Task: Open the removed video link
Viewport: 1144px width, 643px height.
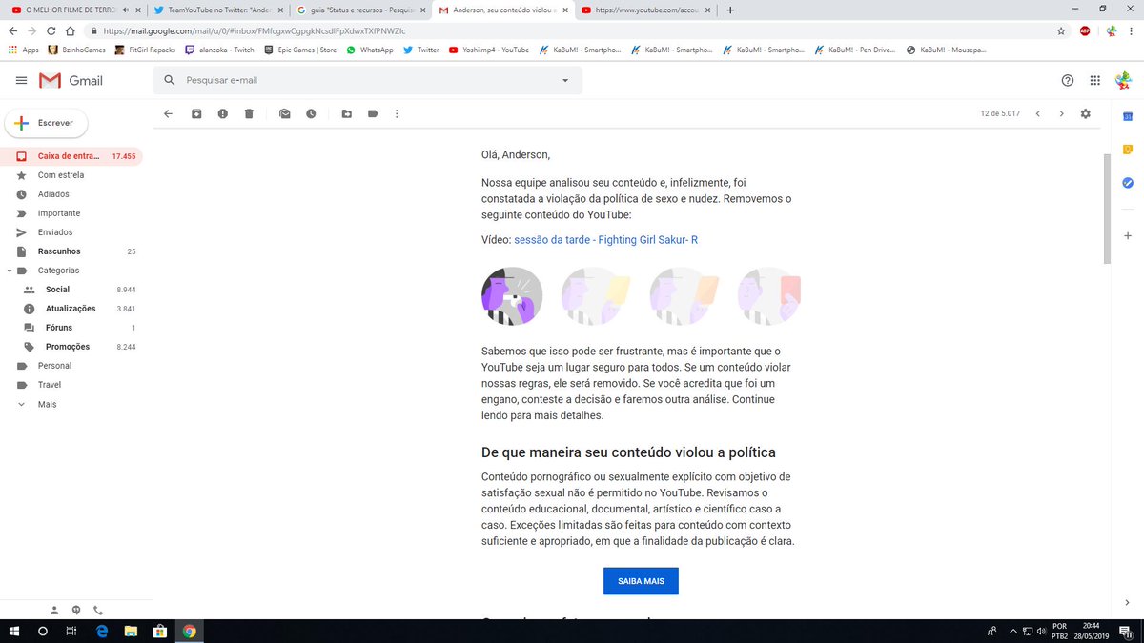Action: 605,240
